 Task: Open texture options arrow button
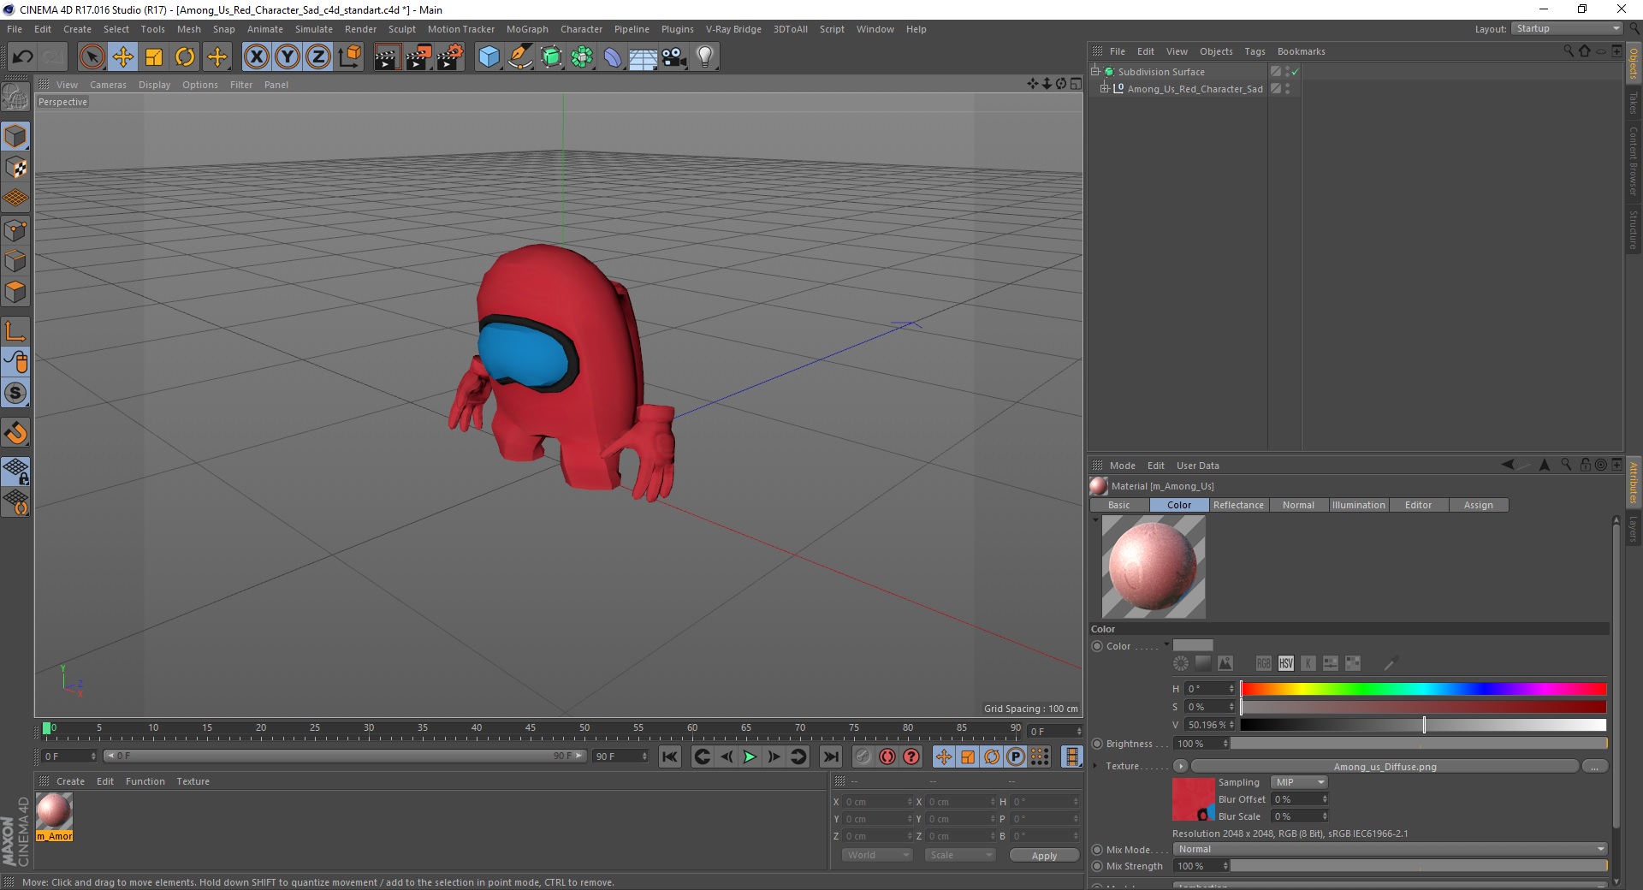(x=1181, y=766)
